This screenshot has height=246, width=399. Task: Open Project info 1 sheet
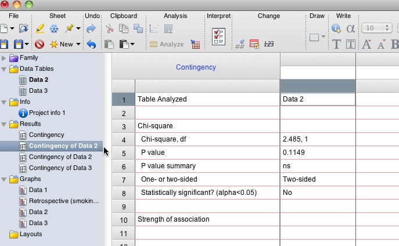[x=47, y=113]
